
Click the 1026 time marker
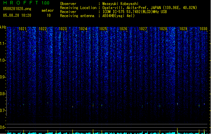point(123,29)
